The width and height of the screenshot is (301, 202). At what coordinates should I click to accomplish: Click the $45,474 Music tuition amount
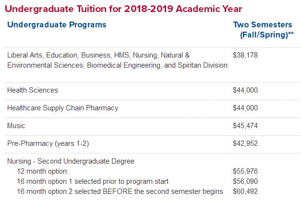pos(245,126)
